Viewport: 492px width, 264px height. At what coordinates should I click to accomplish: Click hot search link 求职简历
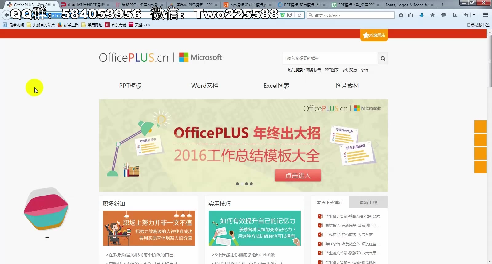(x=350, y=70)
